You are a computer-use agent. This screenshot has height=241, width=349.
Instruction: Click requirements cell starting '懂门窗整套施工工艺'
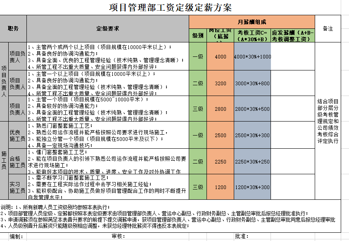point(108,161)
